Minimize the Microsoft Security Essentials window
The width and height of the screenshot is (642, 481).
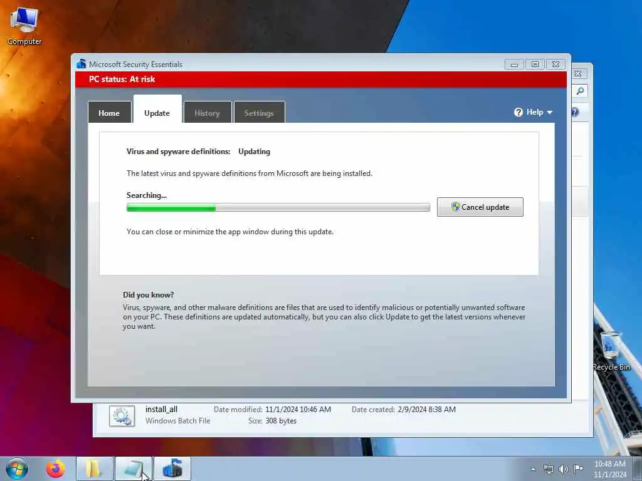514,65
